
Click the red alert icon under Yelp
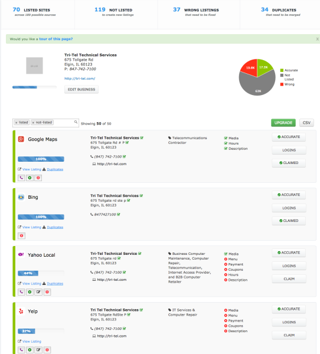tap(47, 350)
